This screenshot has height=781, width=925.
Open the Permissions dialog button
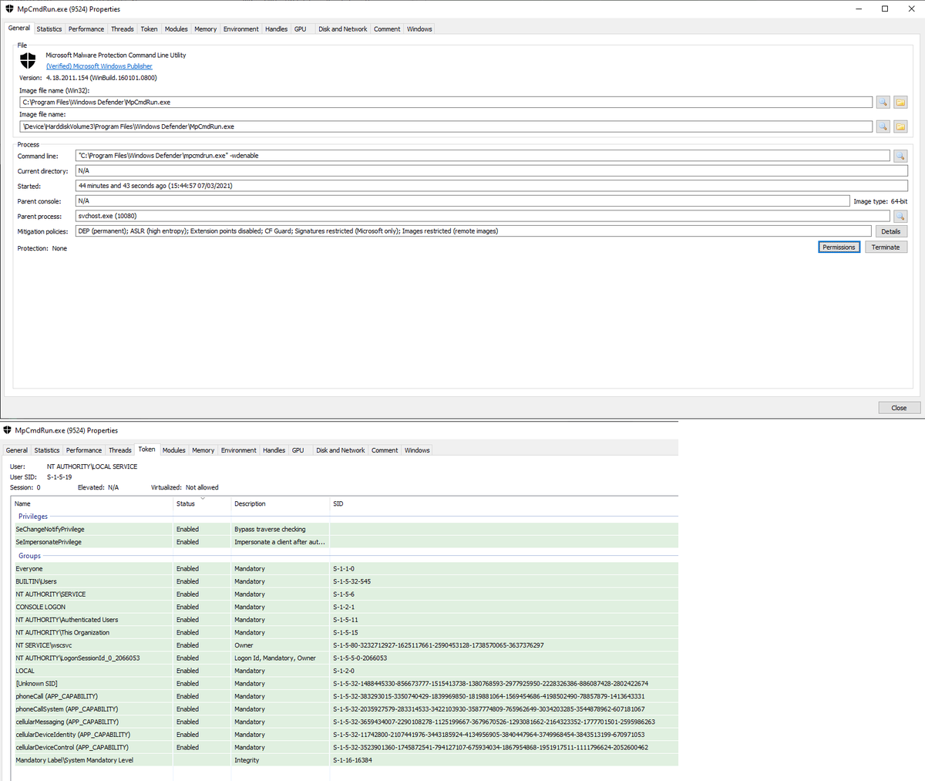(x=839, y=247)
